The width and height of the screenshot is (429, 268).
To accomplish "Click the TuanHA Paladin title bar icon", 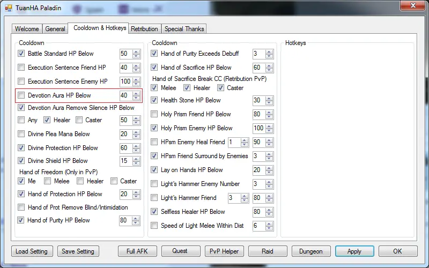I will [x=8, y=9].
